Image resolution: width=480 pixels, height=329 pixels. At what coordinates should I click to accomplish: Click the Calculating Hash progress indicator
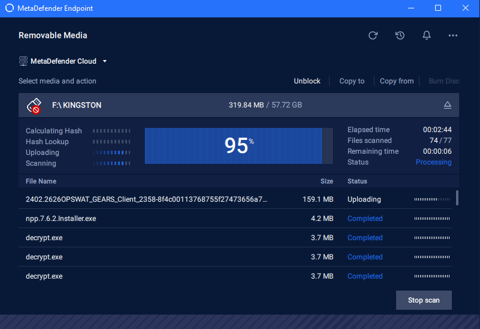click(x=111, y=131)
